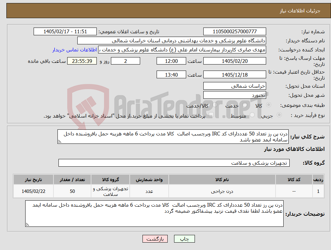Click the buyer organization name field
Image resolution: width=331 pixels, height=250 pixels.
tap(172, 41)
